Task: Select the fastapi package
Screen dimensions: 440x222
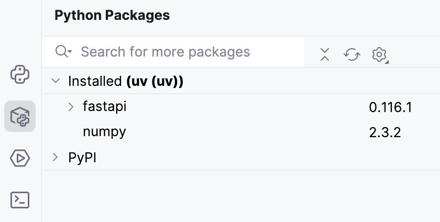Action: click(105, 107)
